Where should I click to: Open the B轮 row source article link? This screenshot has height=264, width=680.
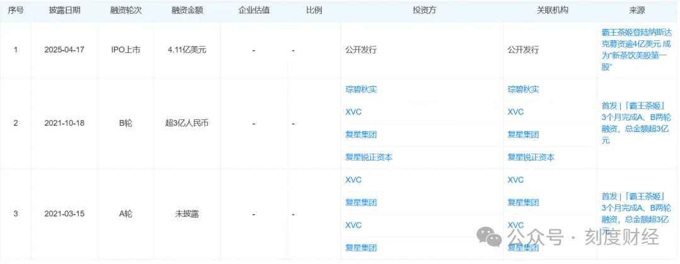point(637,123)
